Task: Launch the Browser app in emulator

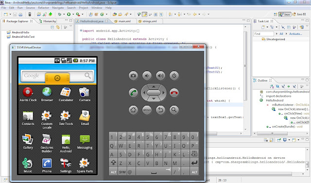Action: pos(47,94)
